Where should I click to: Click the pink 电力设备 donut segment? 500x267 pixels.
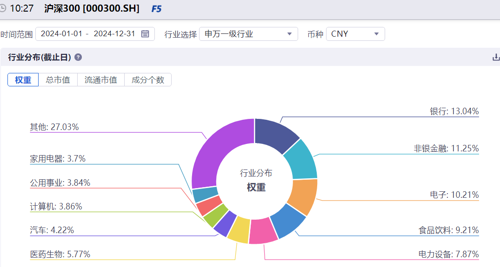263,231
